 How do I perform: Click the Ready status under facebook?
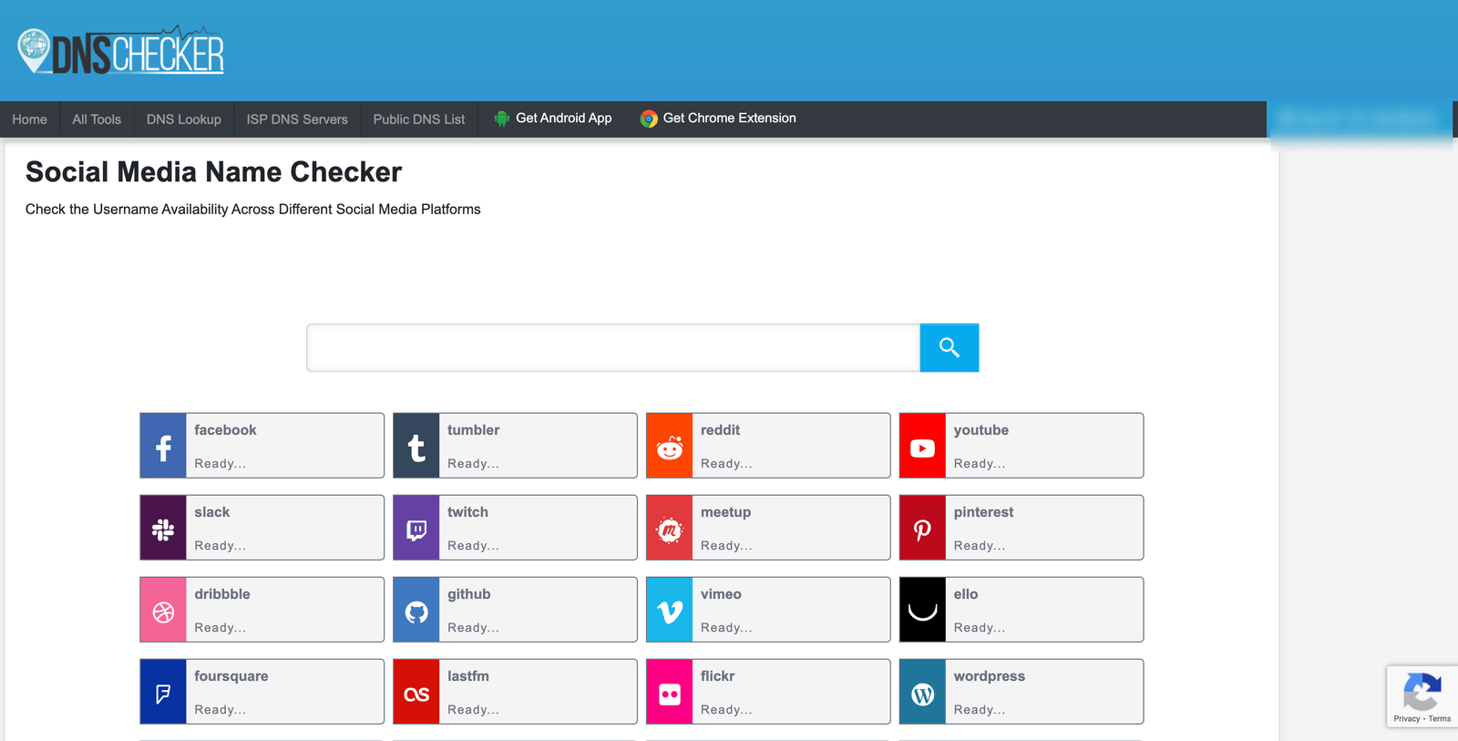pos(220,464)
